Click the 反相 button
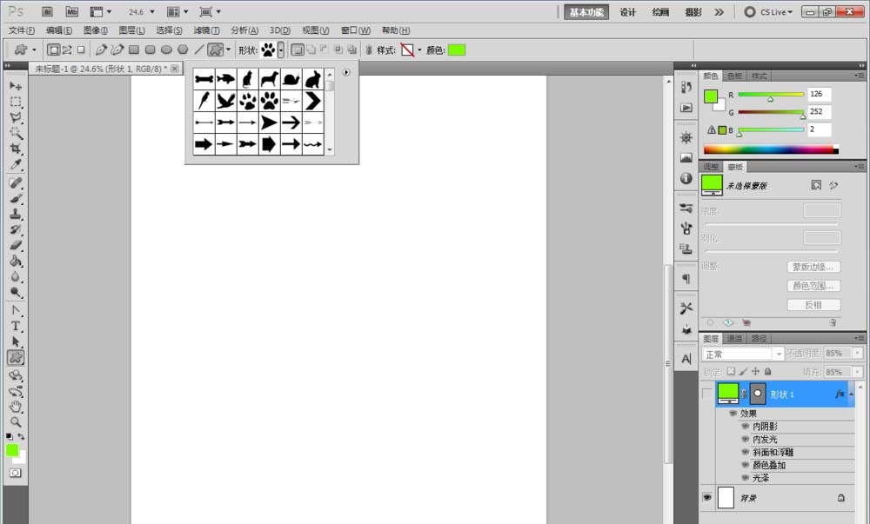This screenshot has width=870, height=524. pyautogui.click(x=813, y=305)
